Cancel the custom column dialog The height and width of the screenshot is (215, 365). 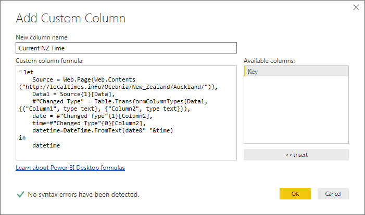point(333,194)
